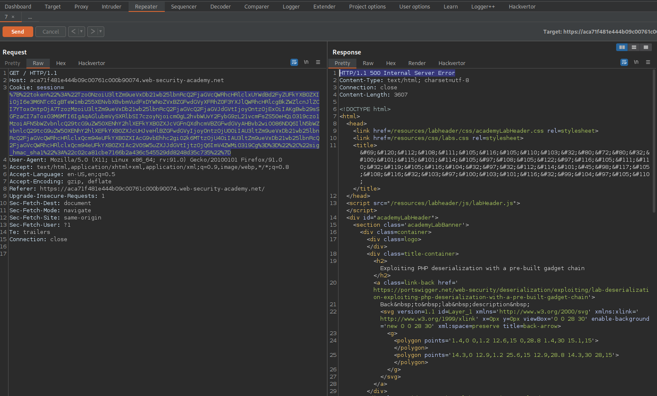Toggle show non-printable chars (\n) in Request panel
Screen dimensions: 657x396
[306, 62]
